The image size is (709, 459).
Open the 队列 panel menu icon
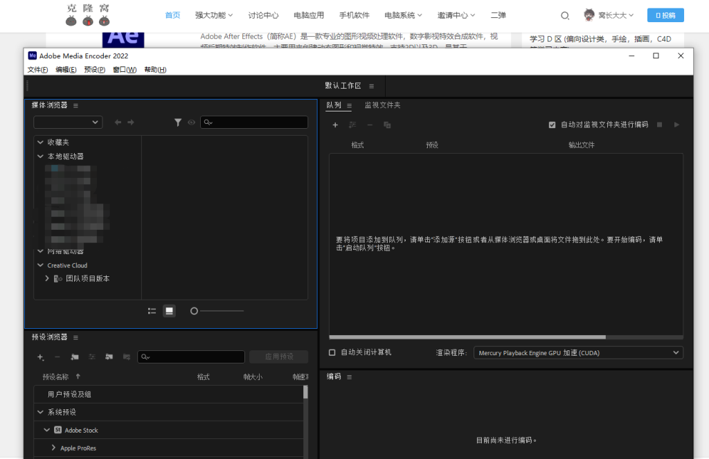pyautogui.click(x=349, y=106)
